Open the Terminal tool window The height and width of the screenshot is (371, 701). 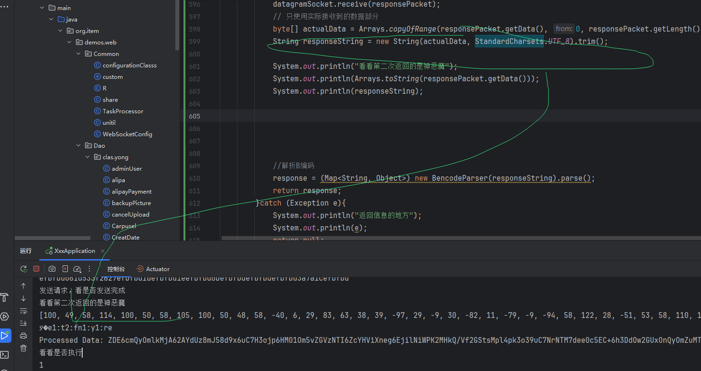tap(4, 355)
